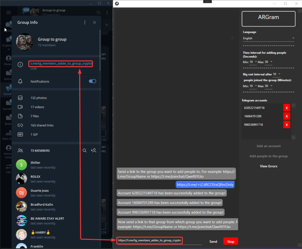This screenshot has width=302, height=249.
Task: Click the t.me/tg_members_adder_to_group_crypto group link
Action: (61, 64)
